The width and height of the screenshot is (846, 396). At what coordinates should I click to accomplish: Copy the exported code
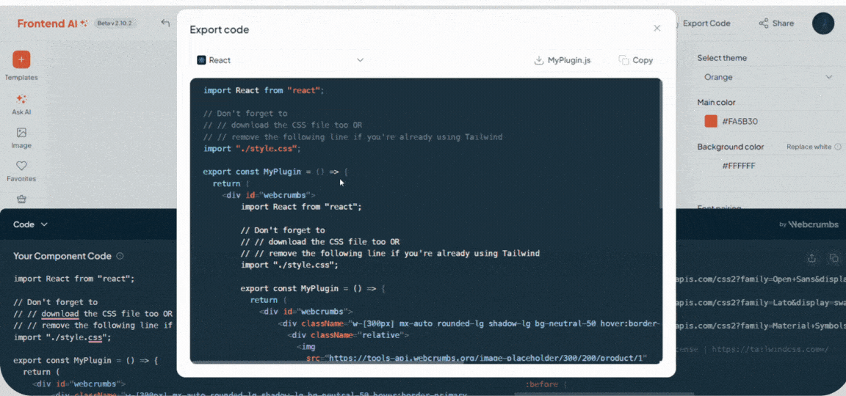(x=635, y=60)
